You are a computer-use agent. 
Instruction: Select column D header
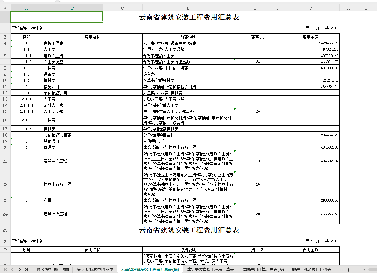point(188,8)
